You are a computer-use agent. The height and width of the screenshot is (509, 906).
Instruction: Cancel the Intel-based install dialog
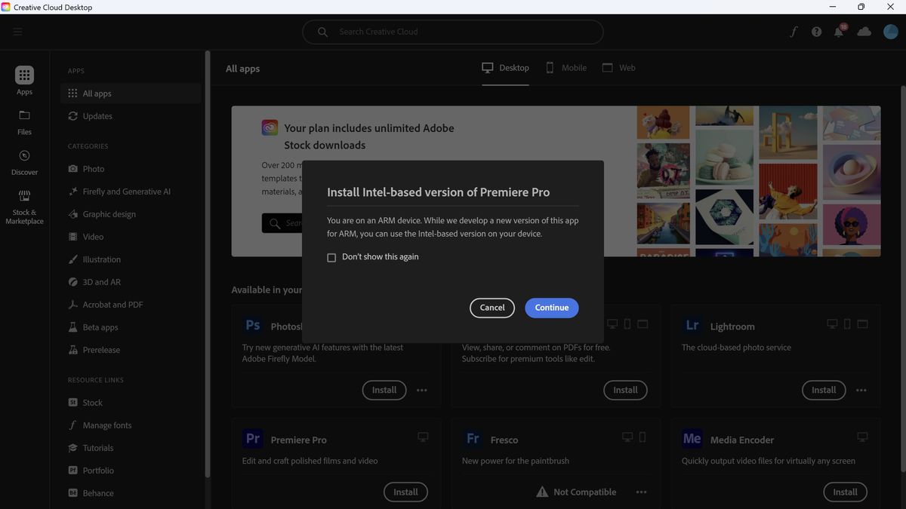pos(492,308)
